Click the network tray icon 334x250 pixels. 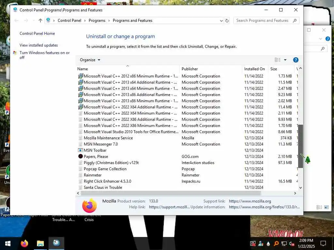[284, 243]
